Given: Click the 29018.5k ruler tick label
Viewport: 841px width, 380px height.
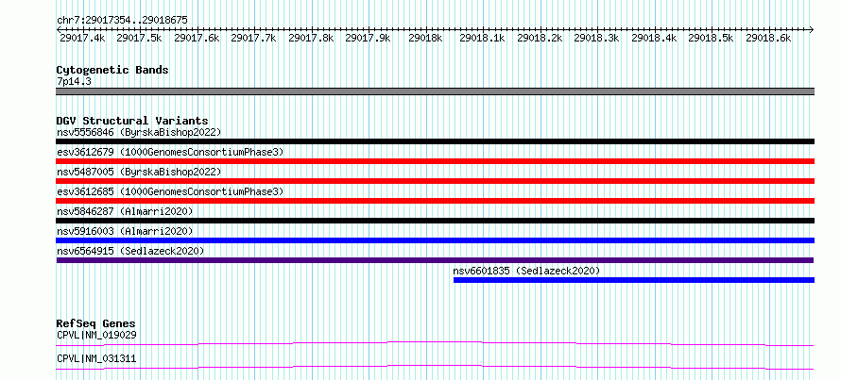Looking at the screenshot, I should [x=711, y=38].
